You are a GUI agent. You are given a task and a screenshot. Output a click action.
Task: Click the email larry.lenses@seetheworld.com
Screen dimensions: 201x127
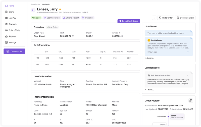click(47, 12)
